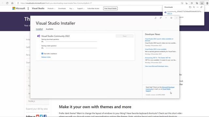Click Open file link under vs_community download
209x117 pixels.
click(x=169, y=13)
